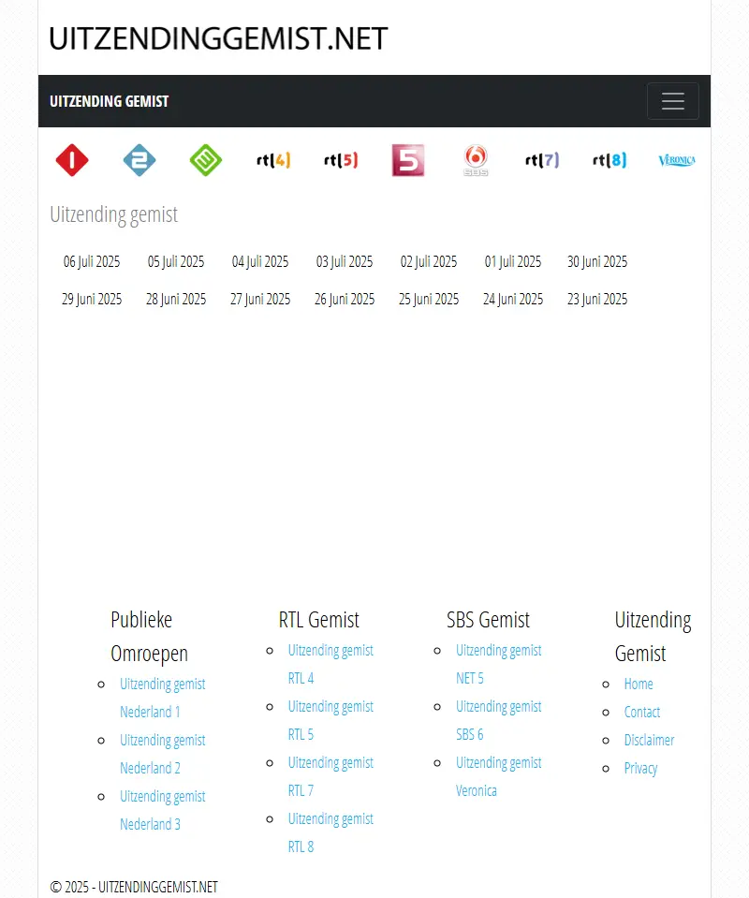Open the Veronica channel logo
The width and height of the screenshot is (749, 898).
click(677, 160)
